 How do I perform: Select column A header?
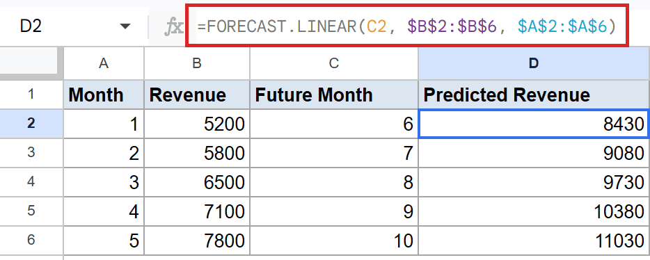(104, 63)
